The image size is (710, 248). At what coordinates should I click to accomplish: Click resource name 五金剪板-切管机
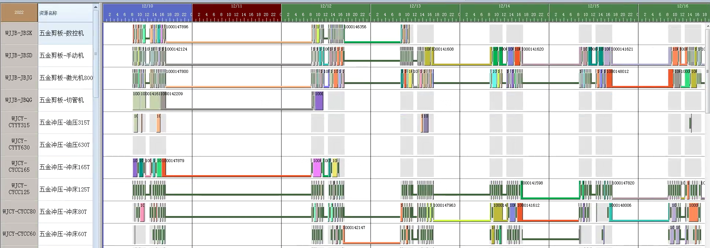pos(62,100)
